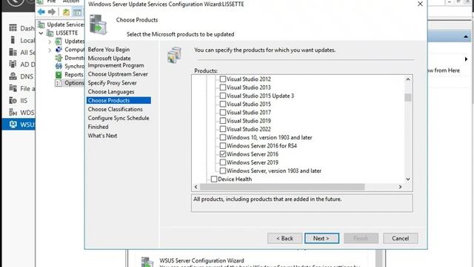
Task: Click the Forward arrow in the WSUS console toolbar
Action: pyautogui.click(x=52, y=12)
